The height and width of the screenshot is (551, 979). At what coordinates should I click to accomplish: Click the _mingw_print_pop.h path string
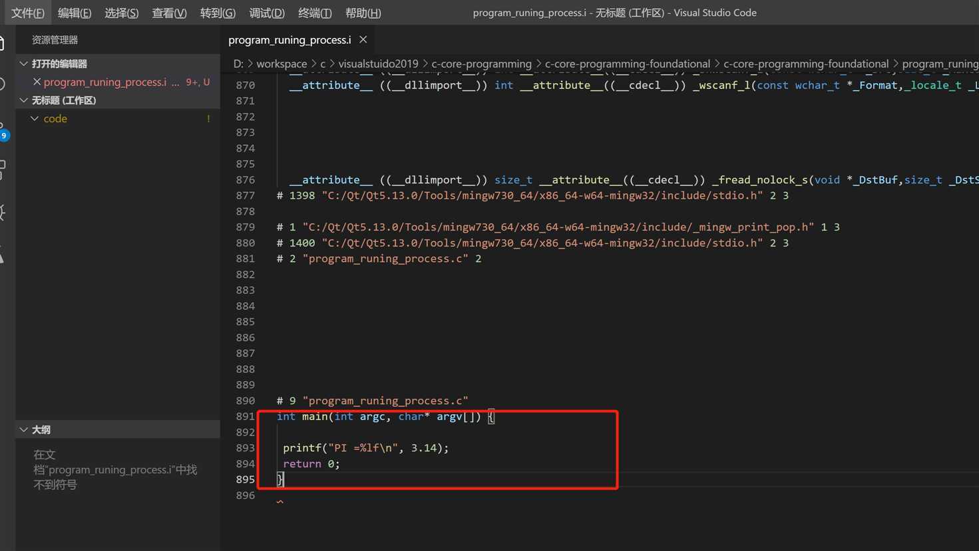(x=558, y=227)
